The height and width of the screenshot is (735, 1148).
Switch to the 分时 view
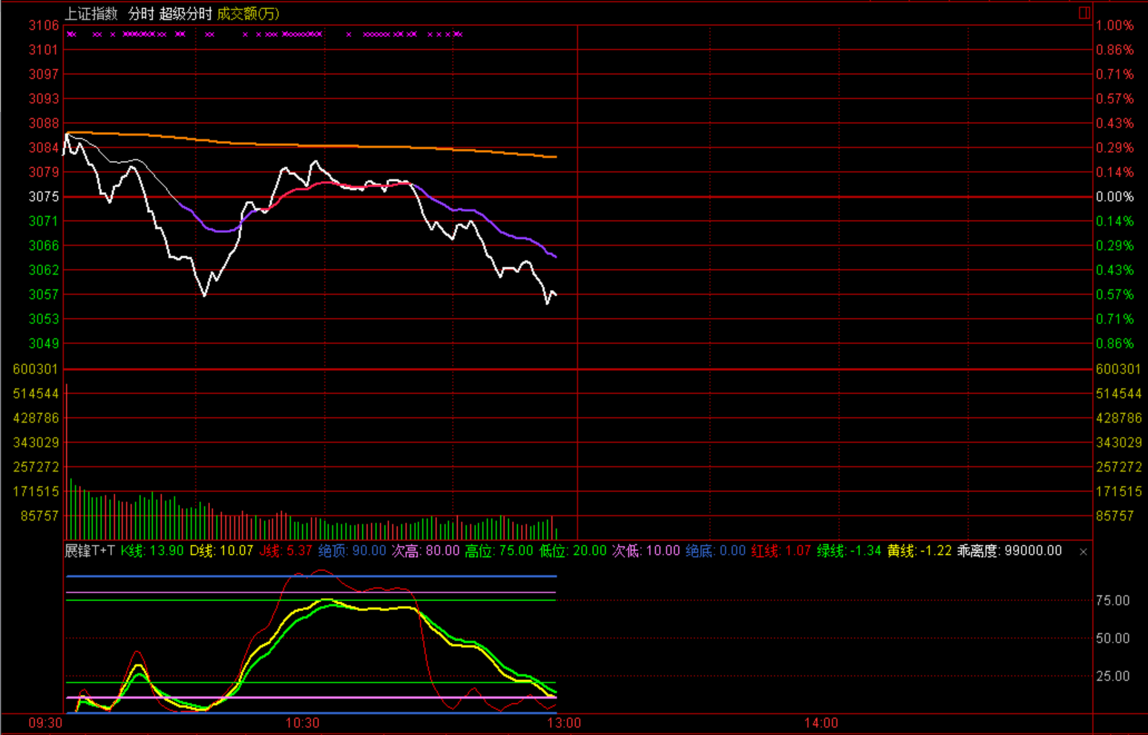pyautogui.click(x=141, y=13)
